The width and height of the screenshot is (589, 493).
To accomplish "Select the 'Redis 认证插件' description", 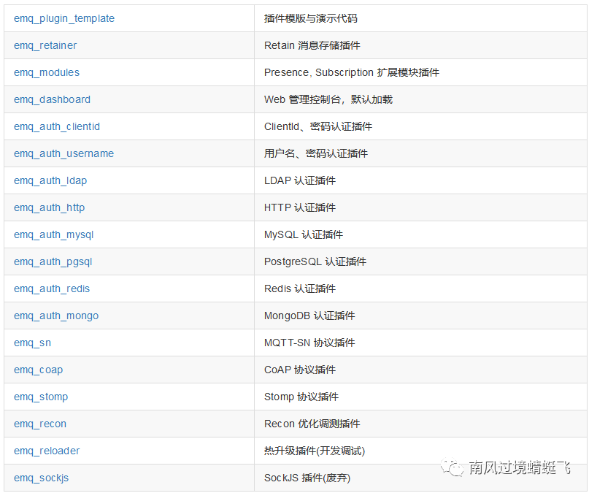I will (300, 289).
